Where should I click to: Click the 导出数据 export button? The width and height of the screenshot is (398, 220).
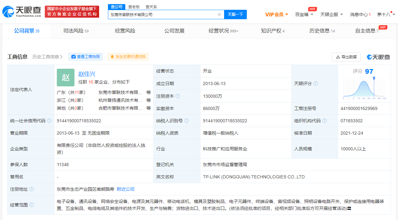pos(346,57)
